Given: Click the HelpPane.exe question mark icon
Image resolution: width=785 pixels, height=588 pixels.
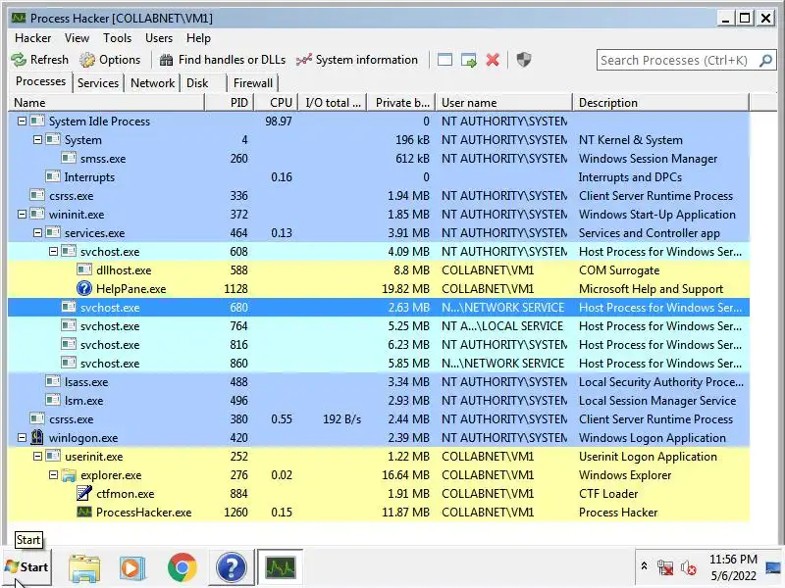Looking at the screenshot, I should pyautogui.click(x=84, y=288).
